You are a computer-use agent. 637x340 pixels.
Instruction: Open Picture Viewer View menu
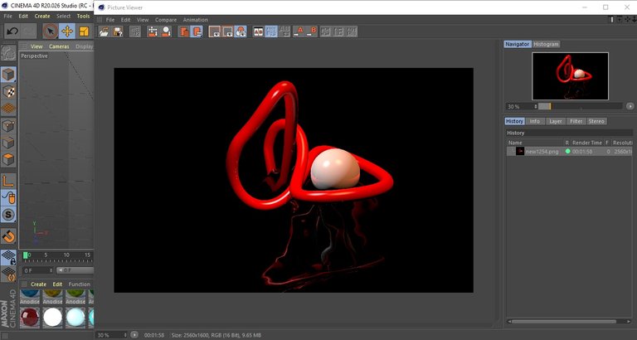pos(143,20)
